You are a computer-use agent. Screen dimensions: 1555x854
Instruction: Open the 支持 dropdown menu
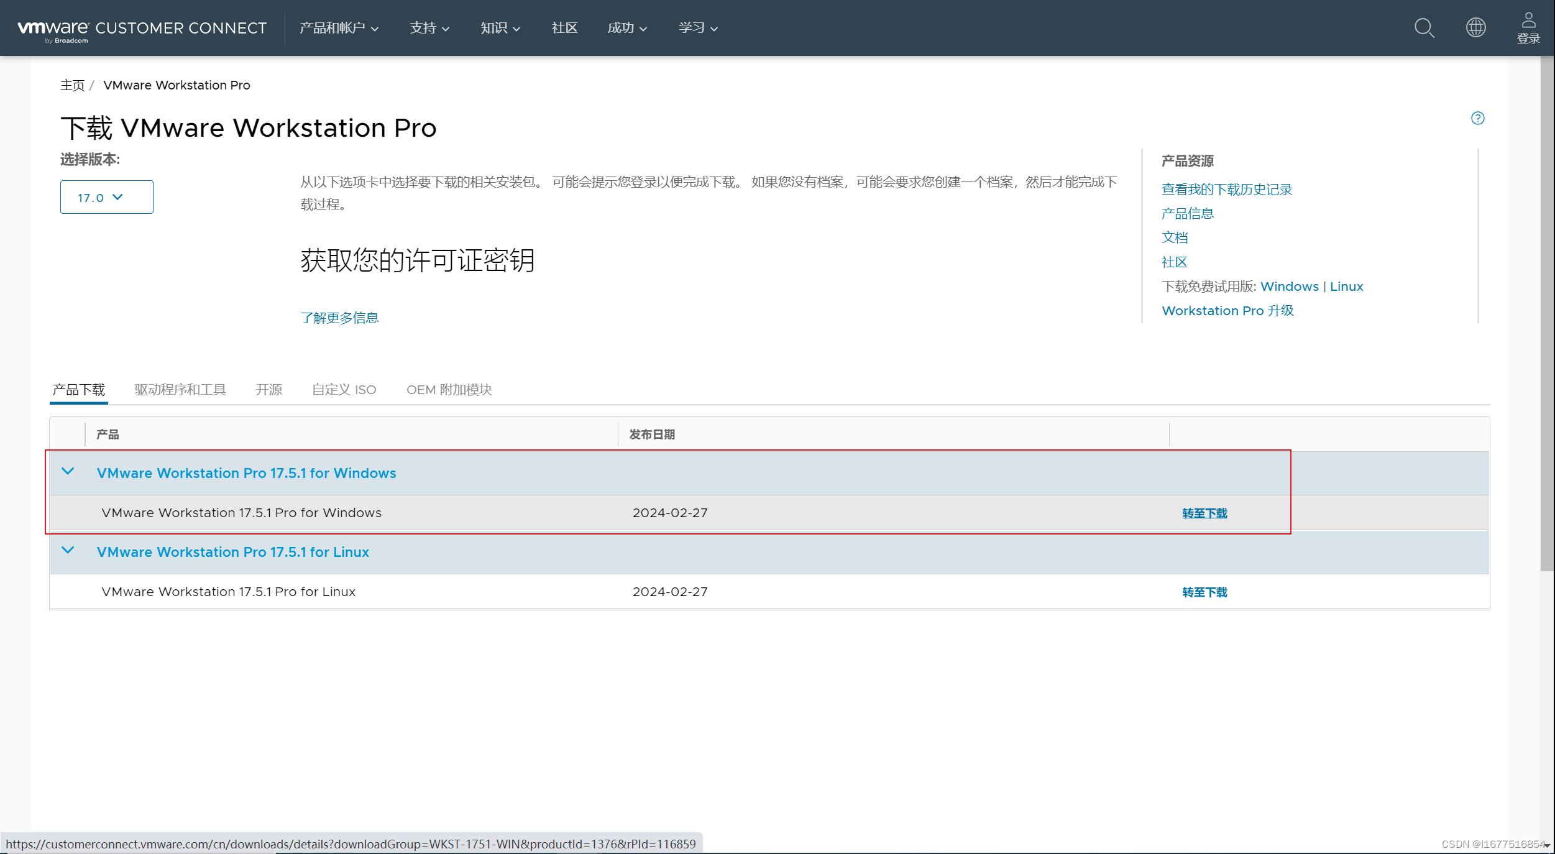pyautogui.click(x=429, y=28)
